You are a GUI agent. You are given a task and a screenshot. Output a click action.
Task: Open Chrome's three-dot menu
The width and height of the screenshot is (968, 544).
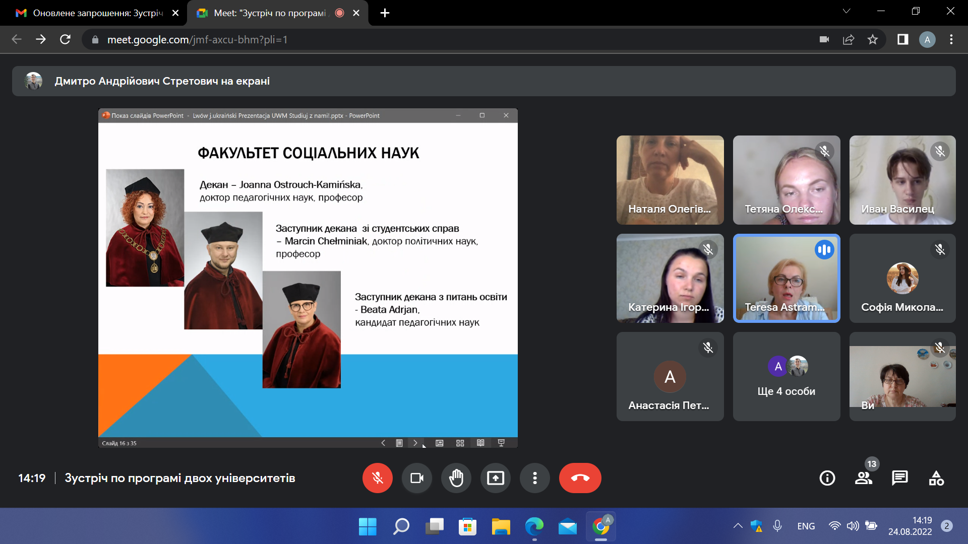point(951,39)
